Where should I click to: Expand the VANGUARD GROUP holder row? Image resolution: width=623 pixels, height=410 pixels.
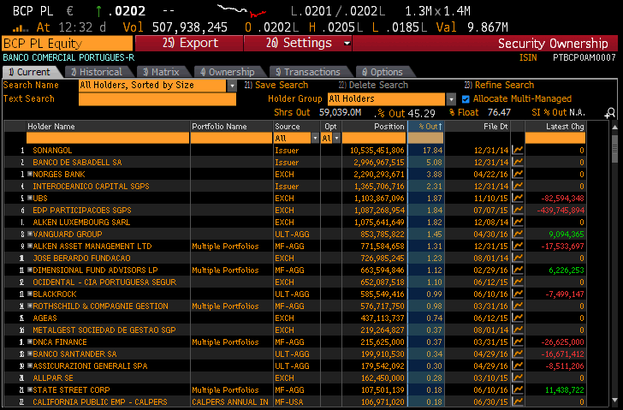(30, 234)
